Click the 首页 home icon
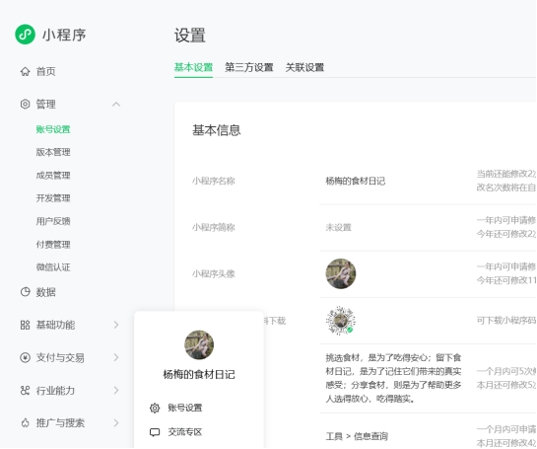The height and width of the screenshot is (449, 537). coord(25,71)
